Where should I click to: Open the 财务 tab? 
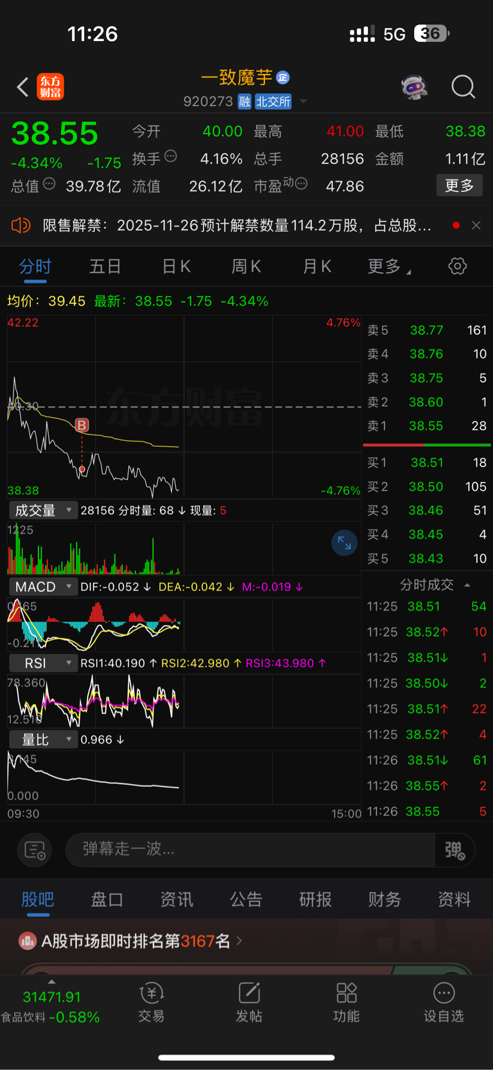pyautogui.click(x=385, y=899)
